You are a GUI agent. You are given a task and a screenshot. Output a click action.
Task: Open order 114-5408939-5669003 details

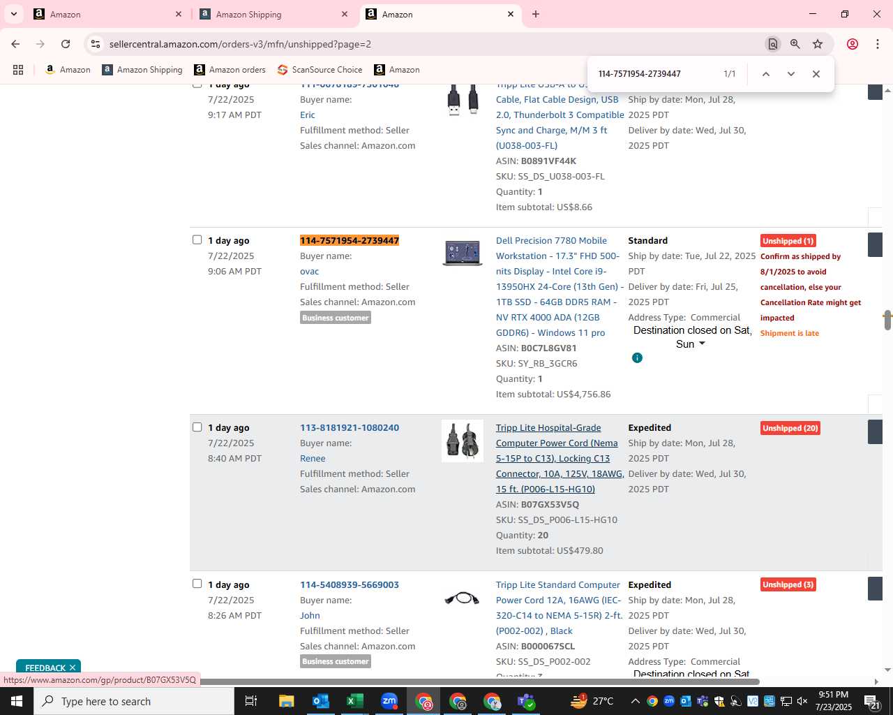point(350,584)
